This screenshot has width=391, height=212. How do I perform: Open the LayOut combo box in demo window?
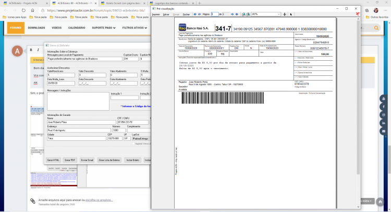click(141, 138)
